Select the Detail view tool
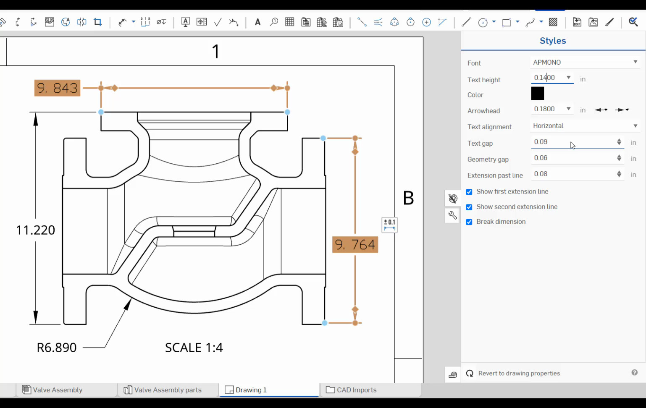646x408 pixels. click(x=66, y=22)
